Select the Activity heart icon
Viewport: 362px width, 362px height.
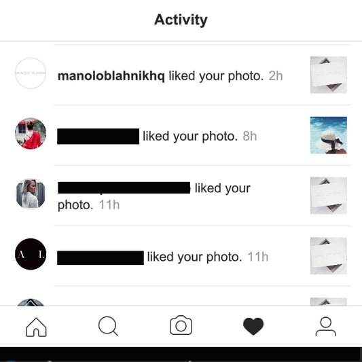253,326
